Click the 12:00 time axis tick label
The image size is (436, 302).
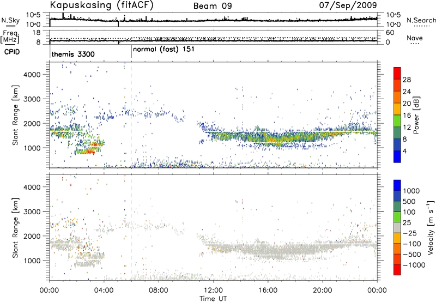213,291
